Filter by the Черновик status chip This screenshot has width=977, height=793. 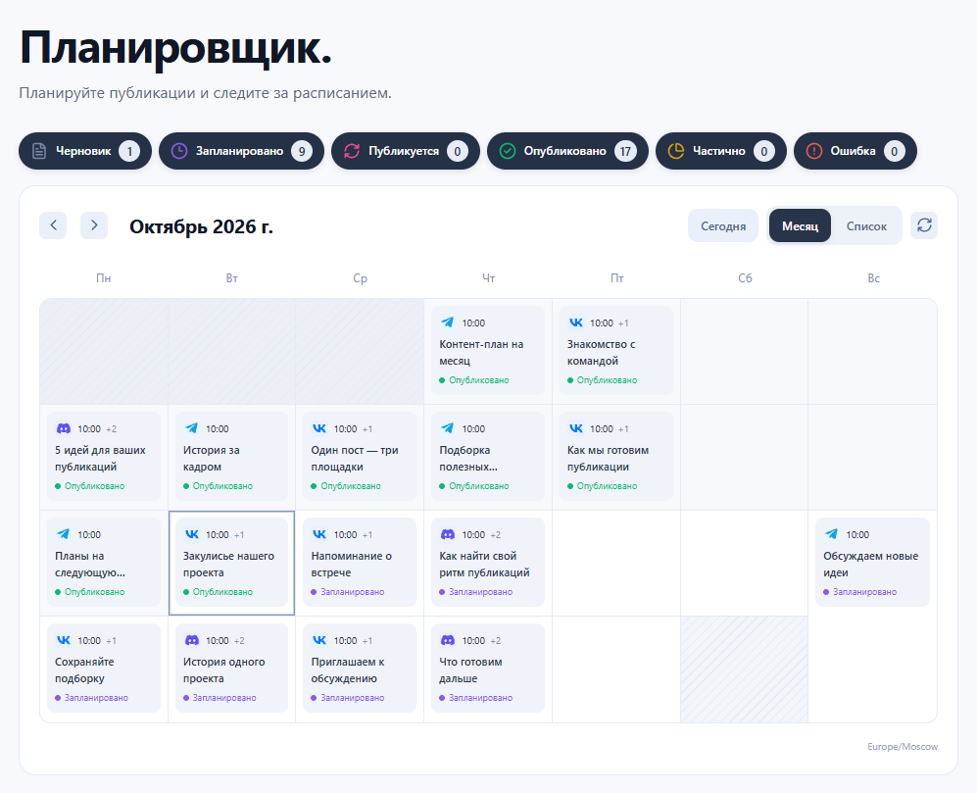tap(85, 151)
